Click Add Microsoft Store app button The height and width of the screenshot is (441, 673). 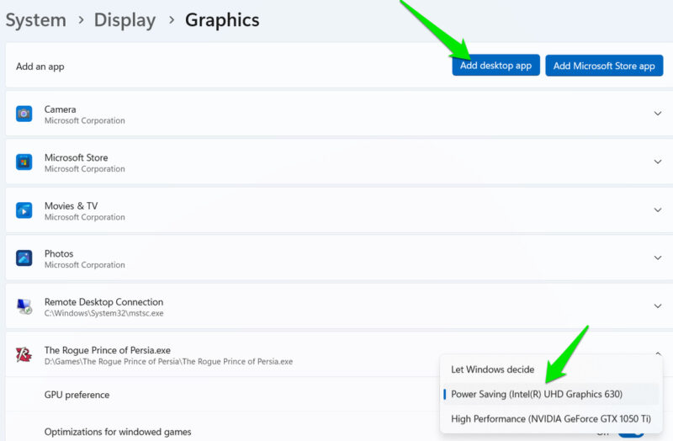click(x=604, y=66)
